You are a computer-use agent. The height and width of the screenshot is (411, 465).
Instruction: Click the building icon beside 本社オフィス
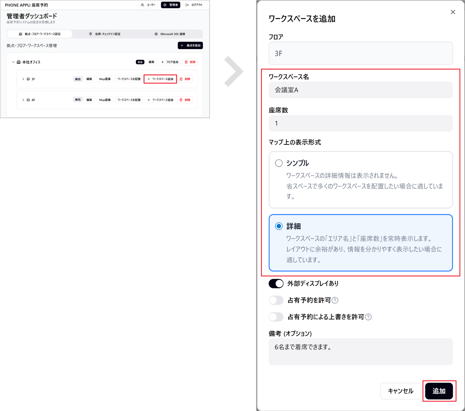[x=19, y=62]
